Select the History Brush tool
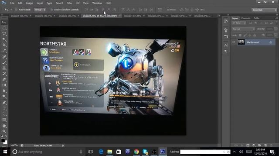 tap(4, 74)
